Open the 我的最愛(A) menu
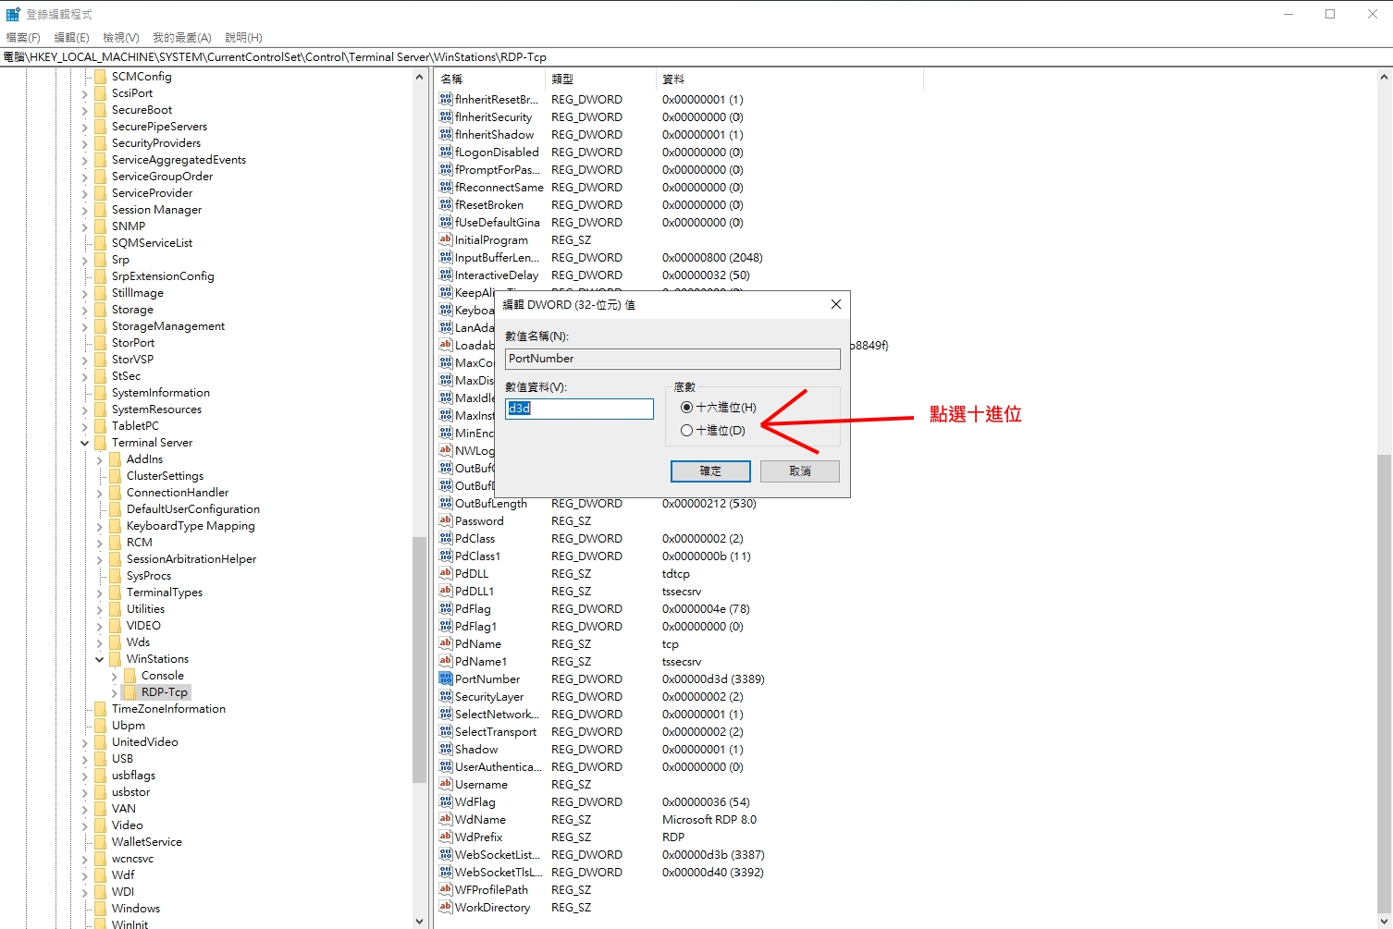The image size is (1393, 929). click(x=181, y=38)
